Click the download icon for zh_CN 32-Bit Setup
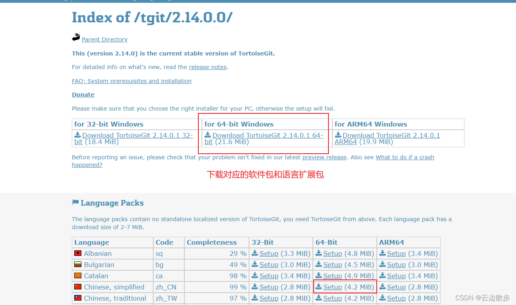 click(x=255, y=287)
